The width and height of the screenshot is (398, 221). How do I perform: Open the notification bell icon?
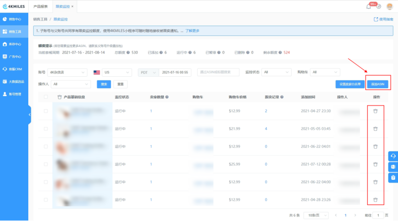(369, 7)
